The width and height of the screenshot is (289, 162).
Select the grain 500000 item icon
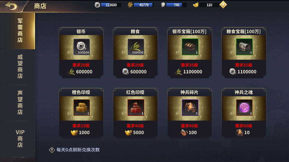tap(136, 47)
